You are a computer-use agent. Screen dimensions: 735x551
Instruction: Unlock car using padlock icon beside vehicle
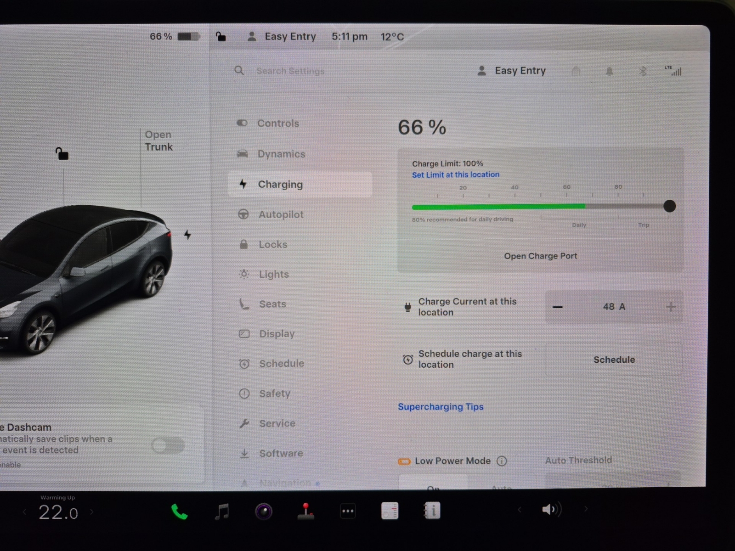point(62,153)
